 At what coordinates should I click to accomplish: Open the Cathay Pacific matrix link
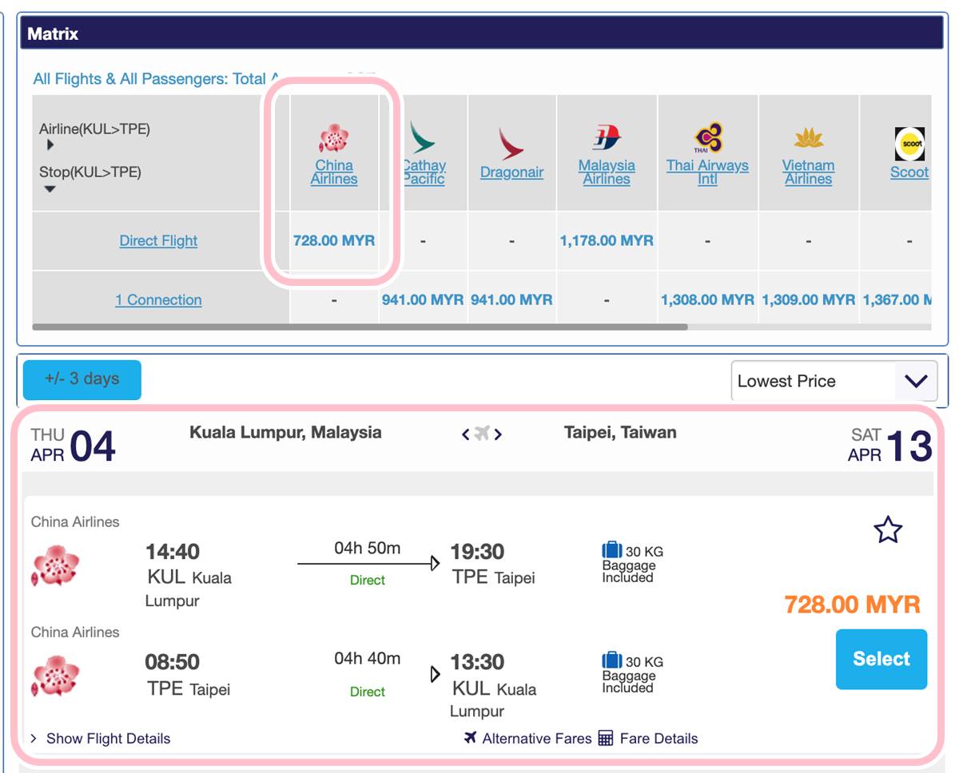[x=424, y=172]
